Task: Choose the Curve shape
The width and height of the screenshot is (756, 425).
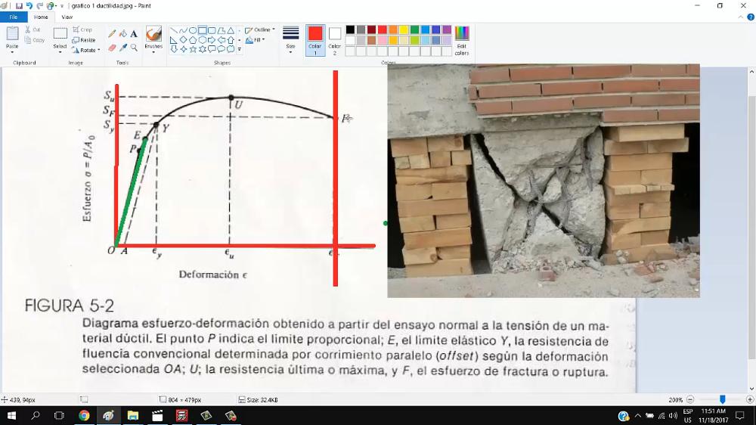Action: point(183,30)
